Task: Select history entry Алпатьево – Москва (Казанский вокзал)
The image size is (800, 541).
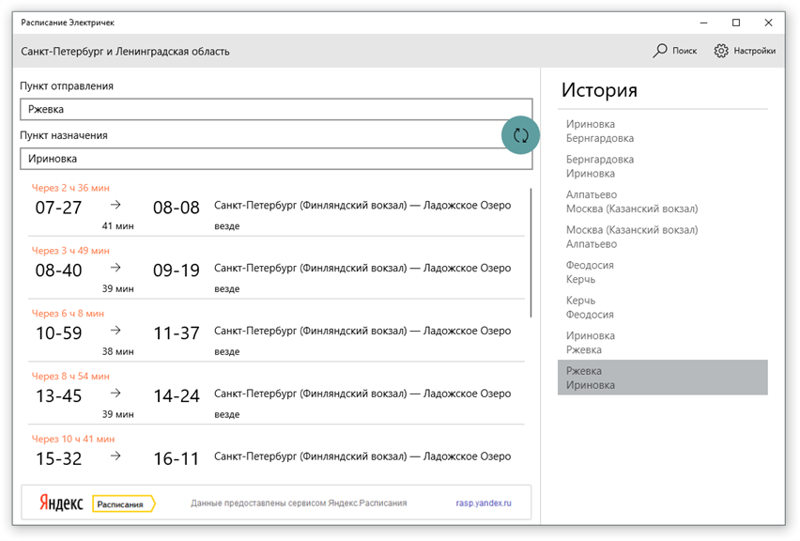Action: tap(662, 202)
